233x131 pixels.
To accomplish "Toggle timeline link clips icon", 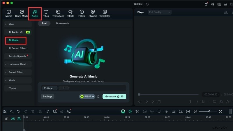I will tap(13, 119).
